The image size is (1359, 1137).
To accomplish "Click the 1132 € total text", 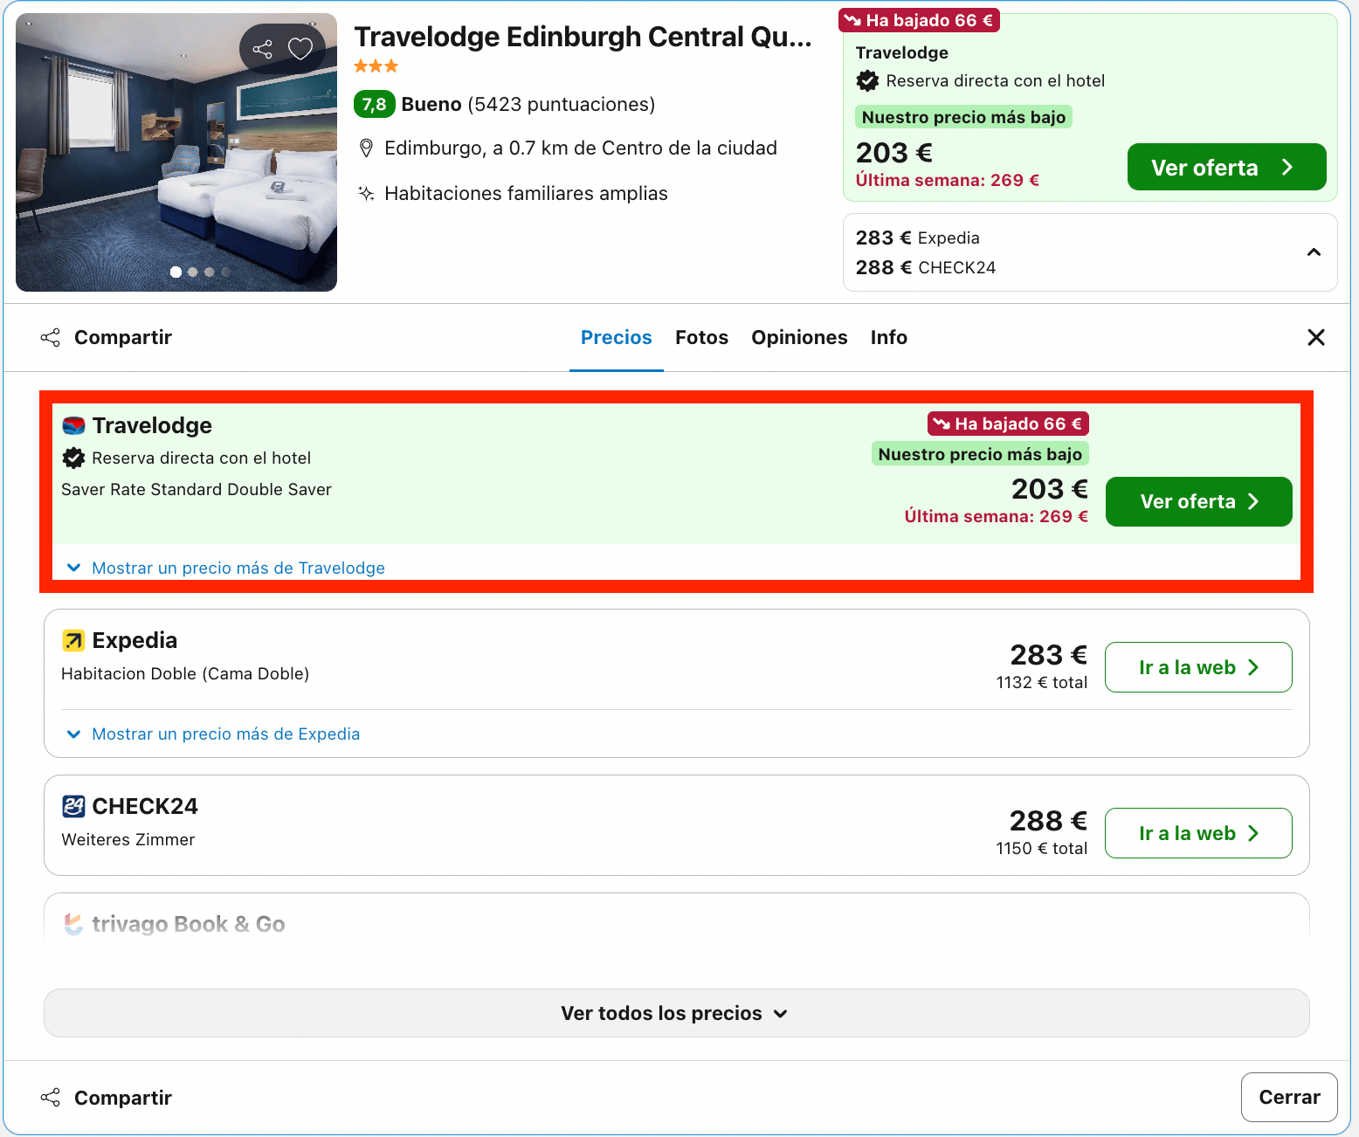I will pyautogui.click(x=1042, y=683).
